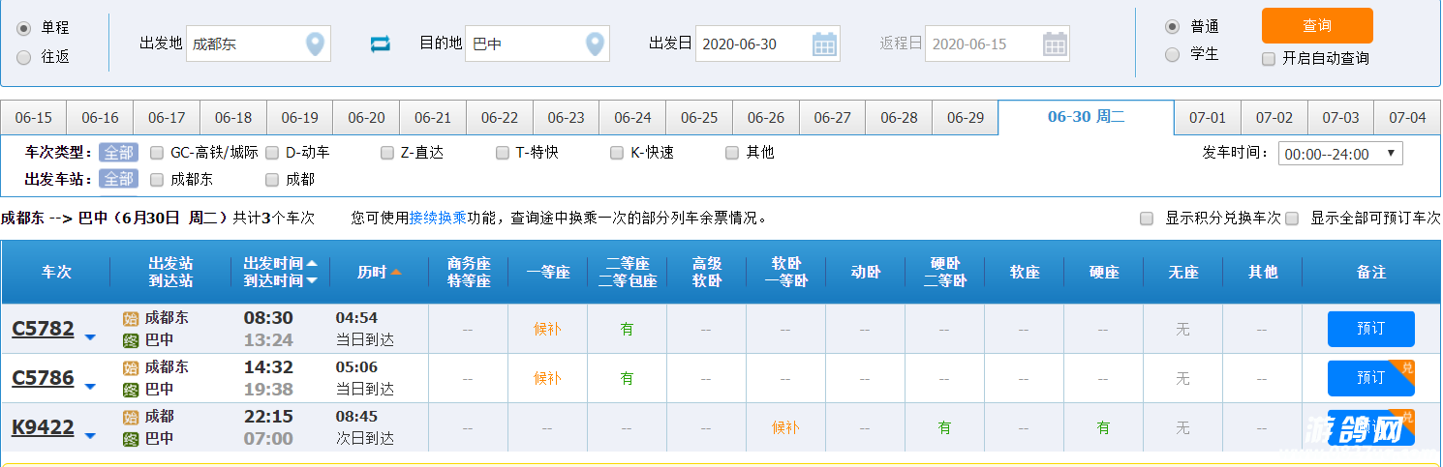
Task: Switch to 06-15 date tab
Action: (x=34, y=117)
